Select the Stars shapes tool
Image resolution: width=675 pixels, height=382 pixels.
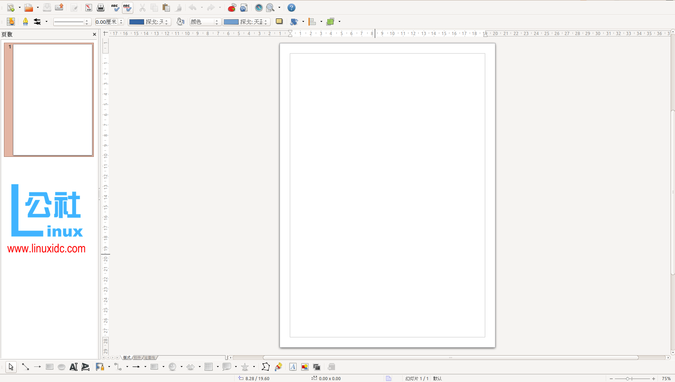[245, 367]
